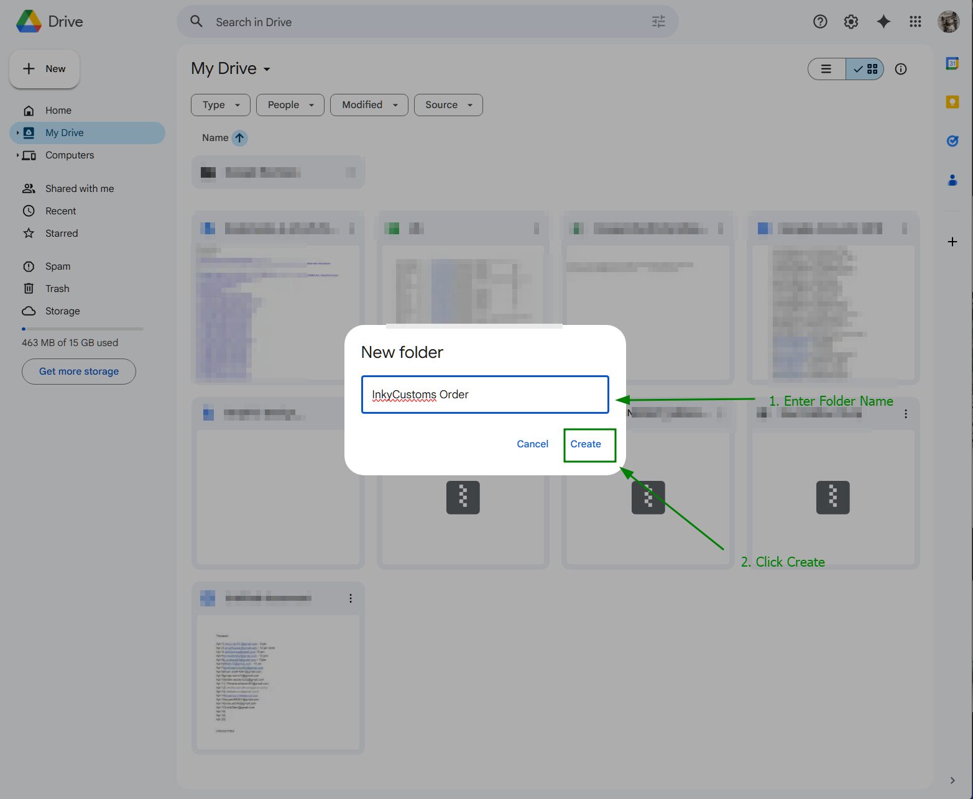Click the 463 MB of 15 GB used text
The width and height of the screenshot is (973, 799).
[70, 343]
